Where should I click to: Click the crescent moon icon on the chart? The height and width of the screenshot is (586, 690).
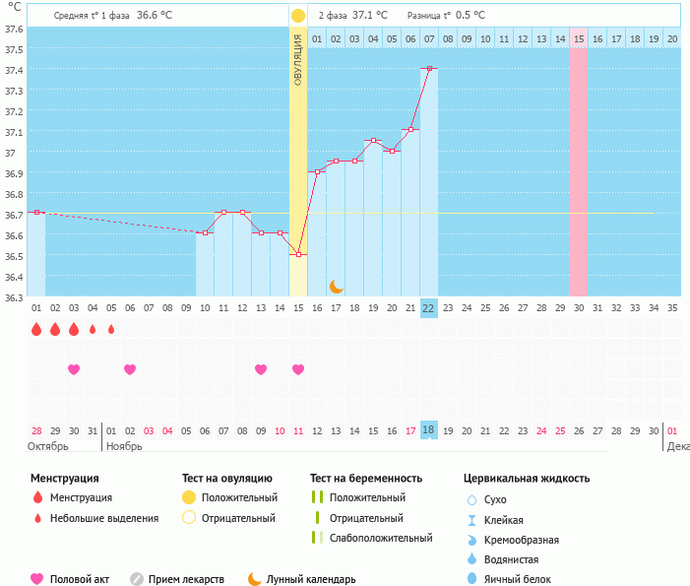336,286
